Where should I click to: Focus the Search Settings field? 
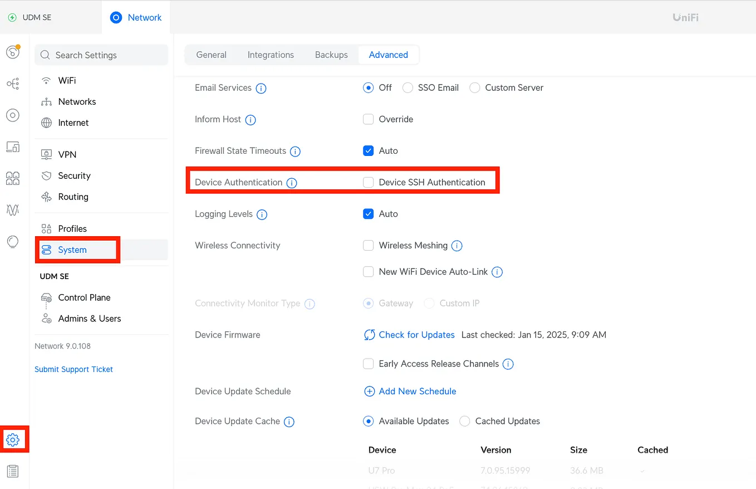pyautogui.click(x=101, y=55)
